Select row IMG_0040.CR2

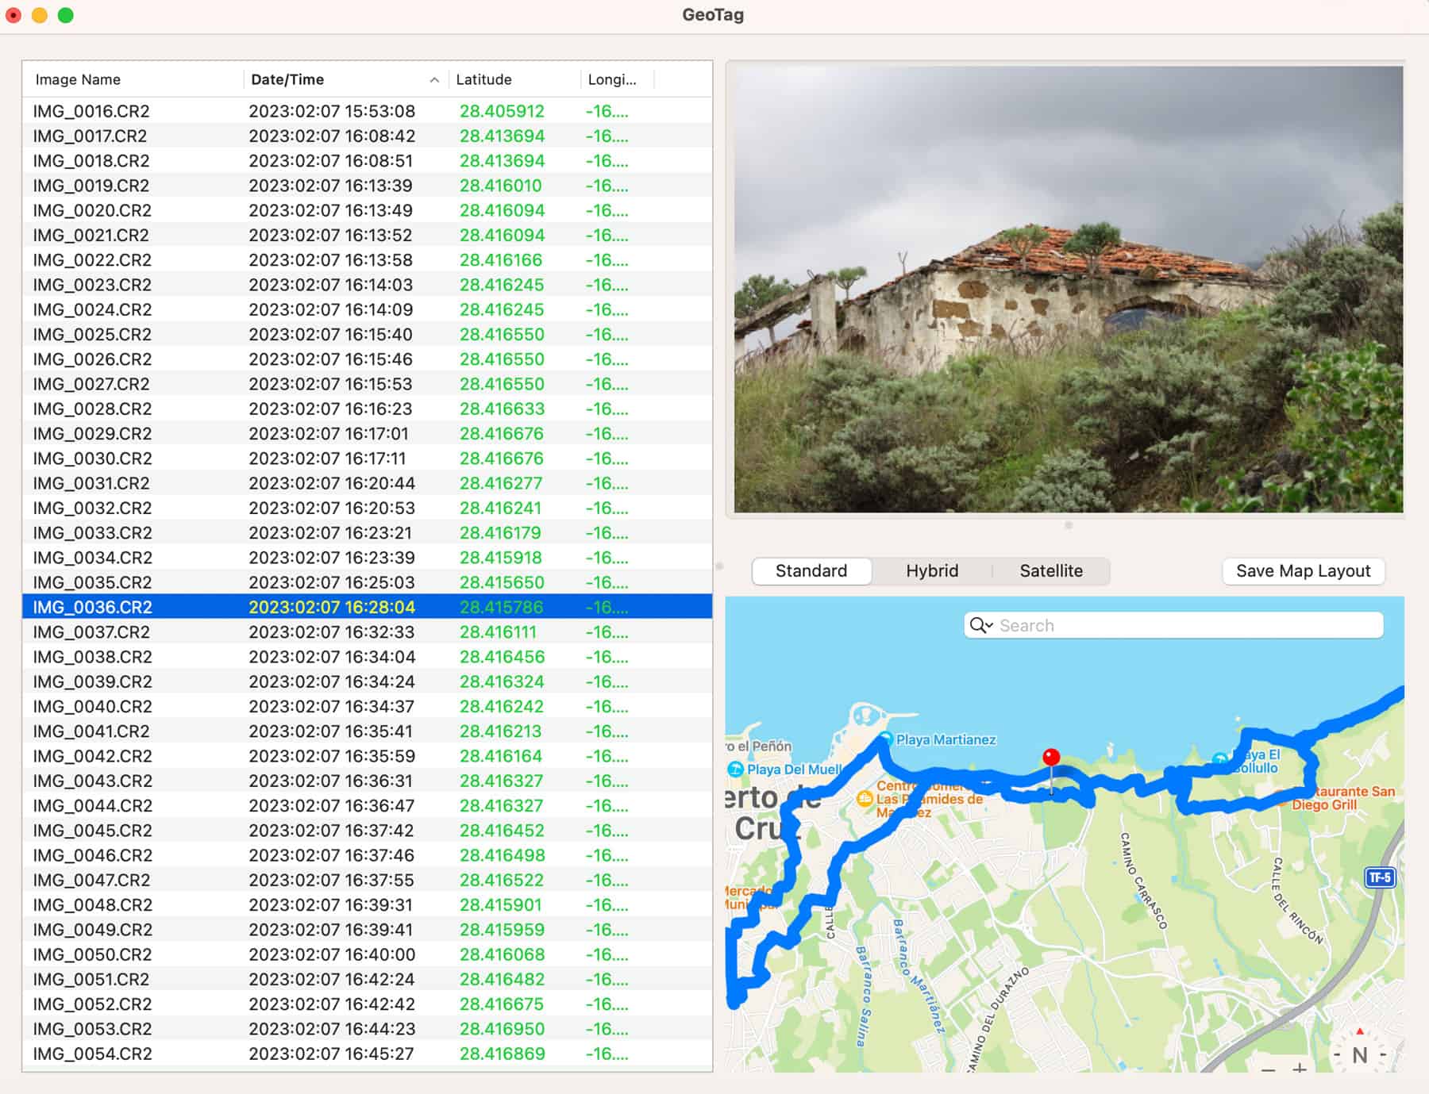click(x=367, y=706)
